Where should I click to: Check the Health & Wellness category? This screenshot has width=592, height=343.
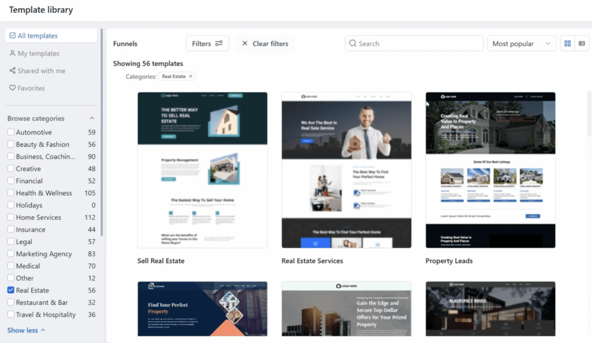coord(10,193)
